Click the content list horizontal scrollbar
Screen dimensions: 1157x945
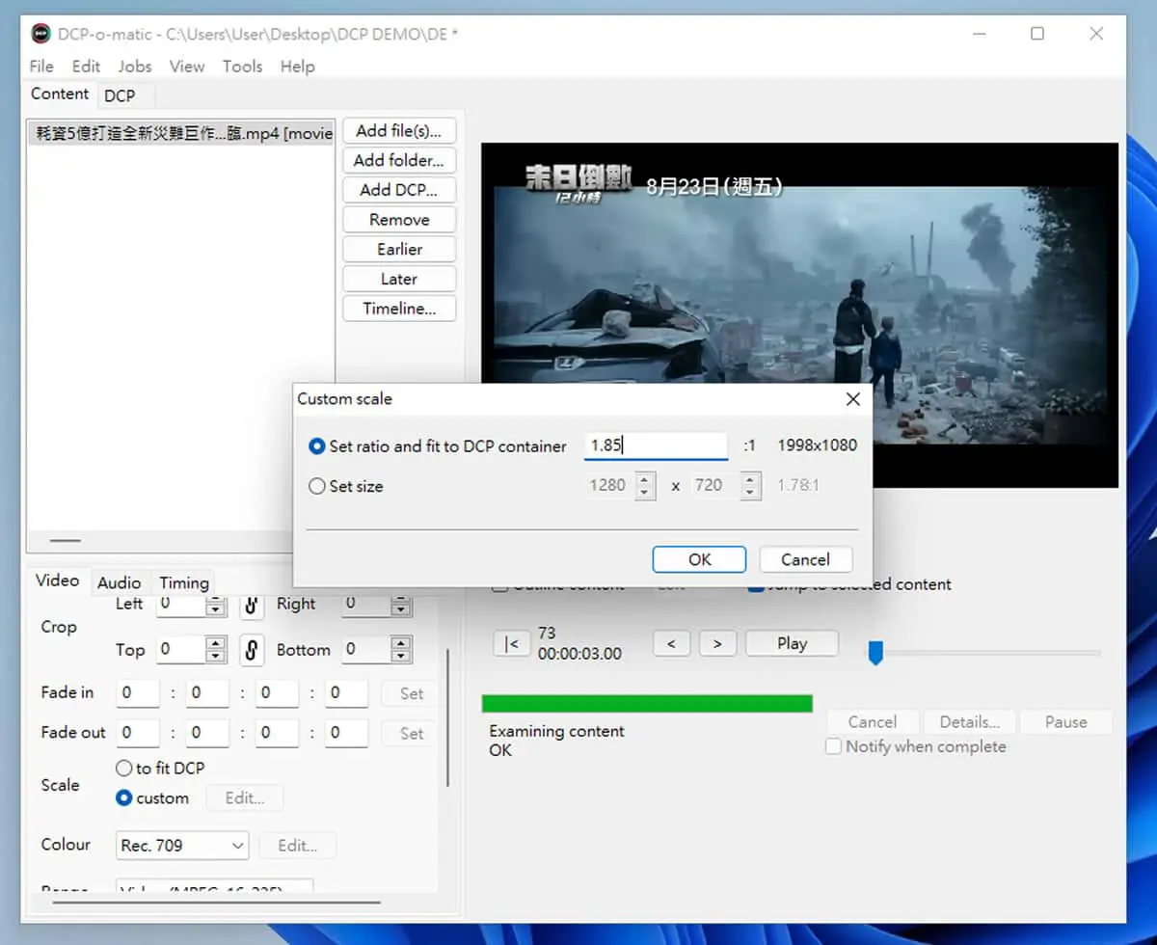[x=66, y=541]
